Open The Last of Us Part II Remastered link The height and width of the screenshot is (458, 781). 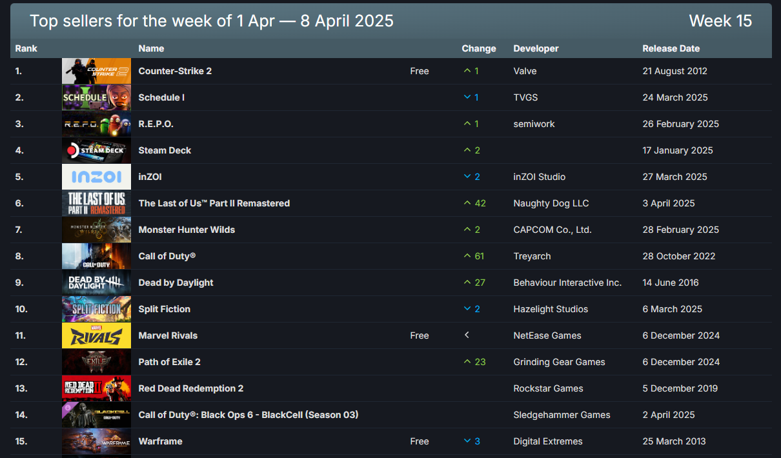pyautogui.click(x=214, y=203)
